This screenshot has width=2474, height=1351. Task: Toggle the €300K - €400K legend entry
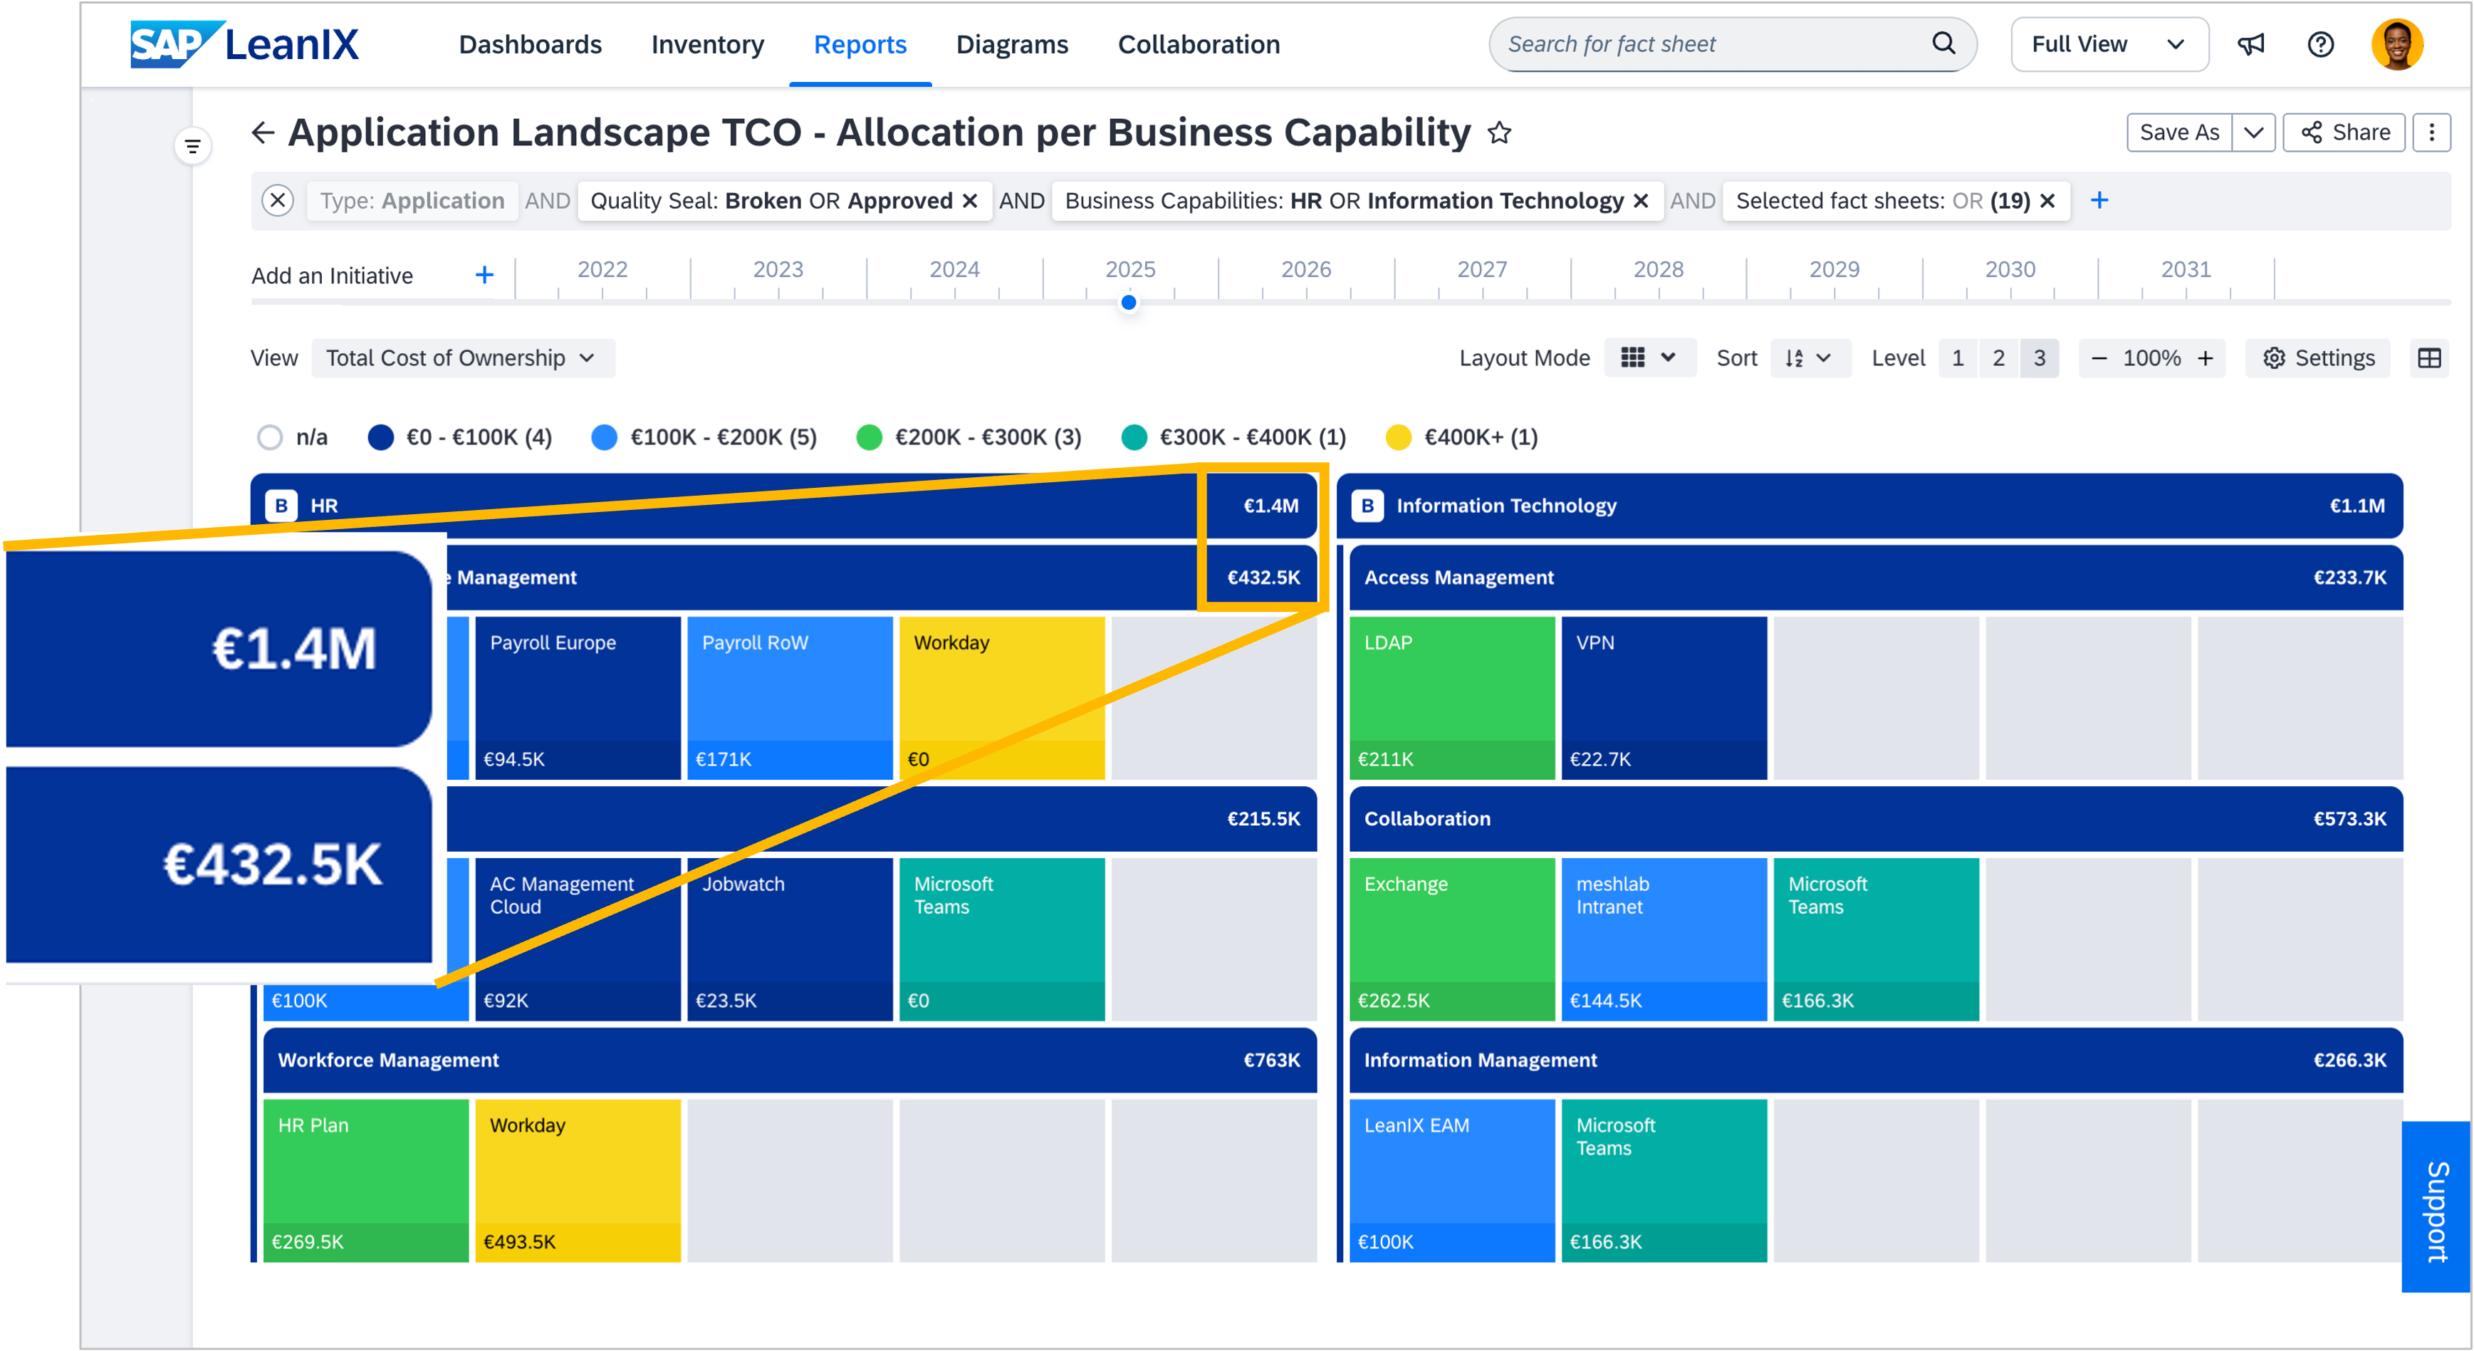(x=1233, y=438)
